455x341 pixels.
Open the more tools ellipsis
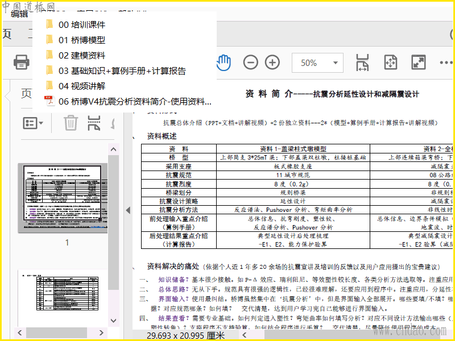click(446, 63)
